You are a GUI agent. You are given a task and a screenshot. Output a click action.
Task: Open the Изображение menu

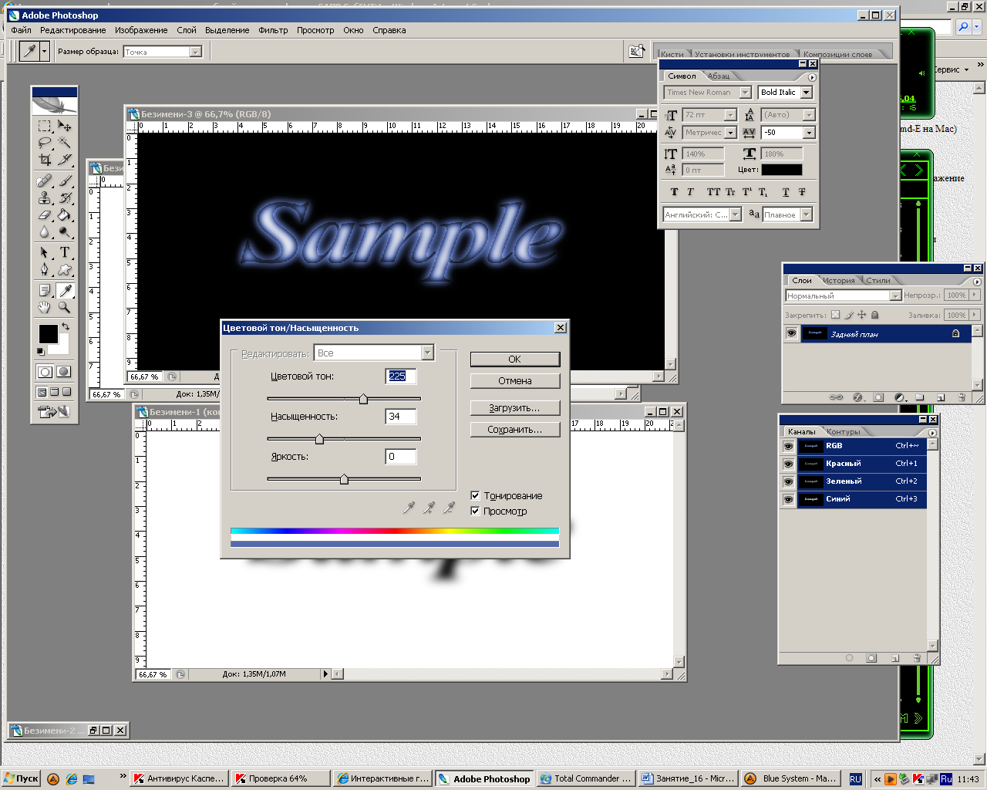[x=141, y=30]
